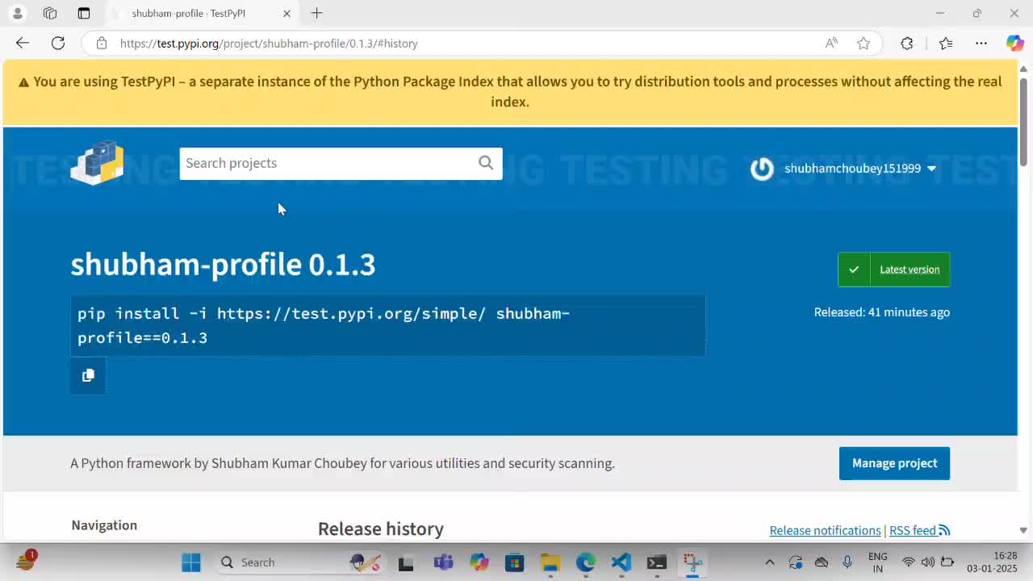
Task: Open Windows Start menu
Action: pos(191,562)
